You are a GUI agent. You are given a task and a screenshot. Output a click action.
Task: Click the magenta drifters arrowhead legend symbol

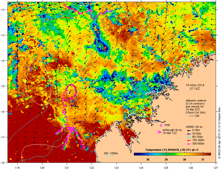159,132
